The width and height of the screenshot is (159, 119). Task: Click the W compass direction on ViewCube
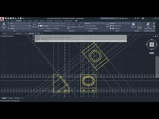(147, 45)
